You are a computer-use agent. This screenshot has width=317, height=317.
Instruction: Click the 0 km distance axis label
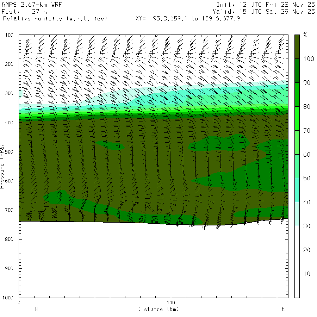19,303
